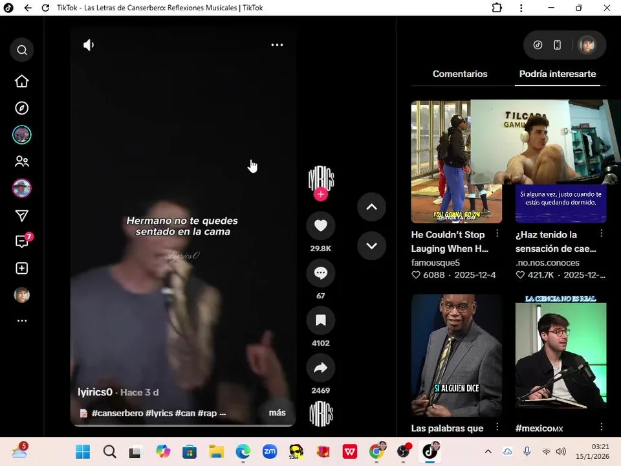Screen dimensions: 621x466
Task: Open File Explorer from taskbar
Action: pyautogui.click(x=217, y=451)
